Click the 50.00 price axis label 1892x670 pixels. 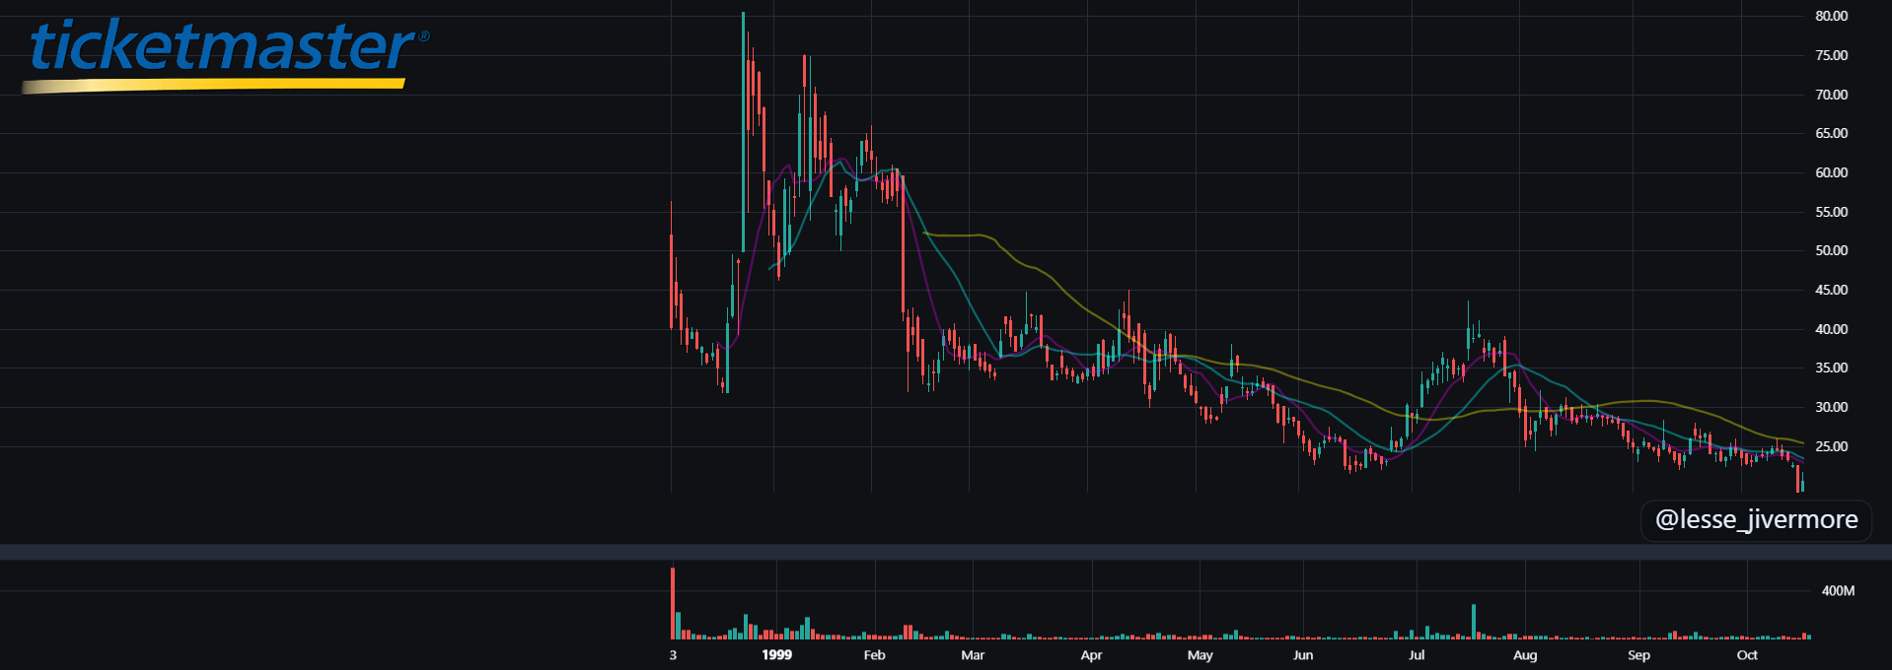[1831, 250]
